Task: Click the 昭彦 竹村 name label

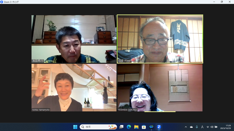Action: click(124, 61)
